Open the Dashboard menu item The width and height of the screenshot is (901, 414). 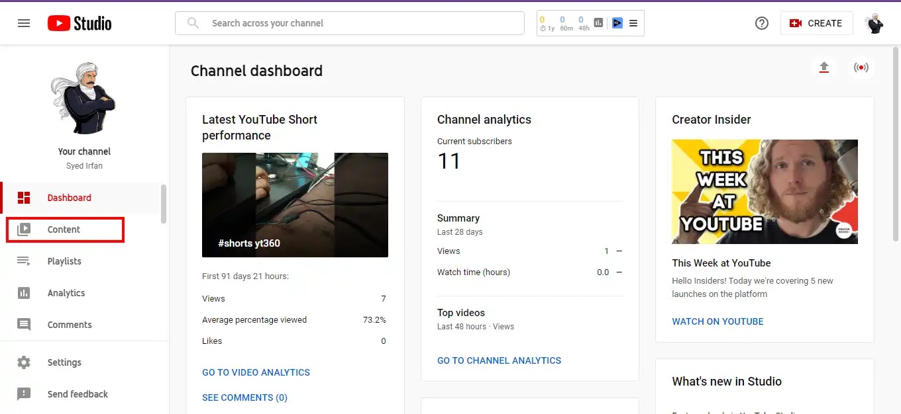(x=80, y=198)
